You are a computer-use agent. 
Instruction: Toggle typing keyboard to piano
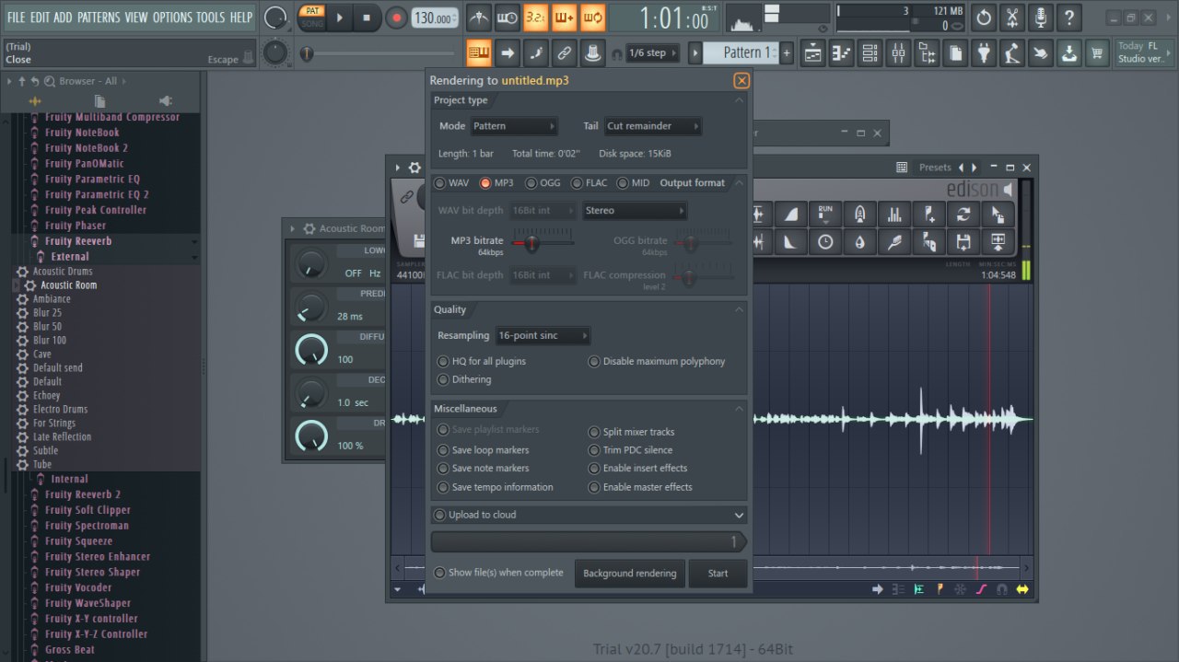click(x=478, y=52)
